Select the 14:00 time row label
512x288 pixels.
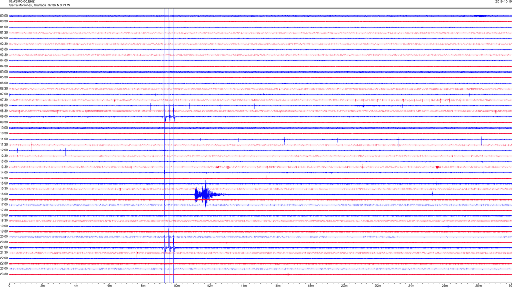point(4,172)
